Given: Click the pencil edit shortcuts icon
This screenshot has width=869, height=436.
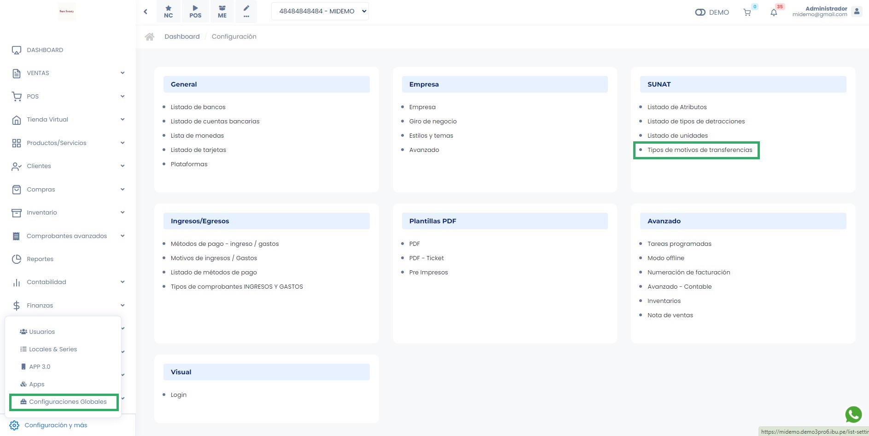Looking at the screenshot, I should (x=246, y=12).
